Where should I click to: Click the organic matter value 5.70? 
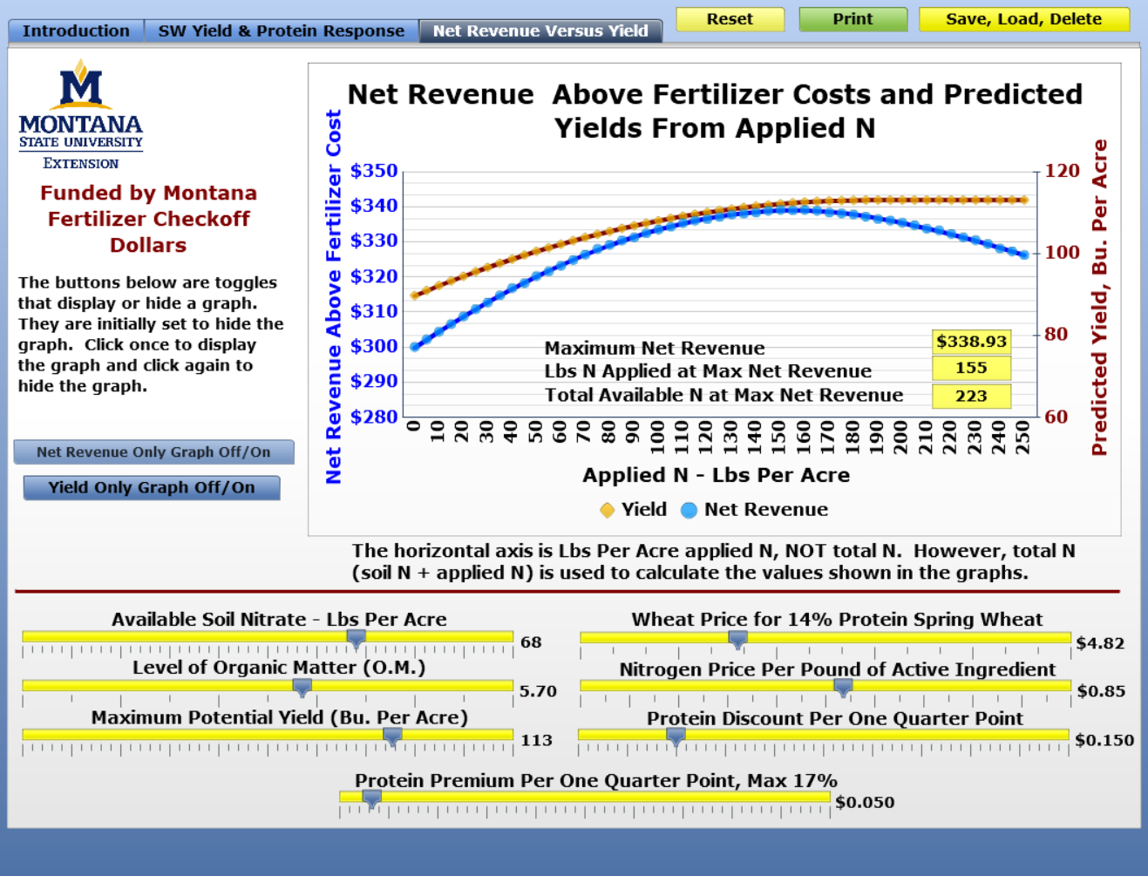(x=538, y=691)
